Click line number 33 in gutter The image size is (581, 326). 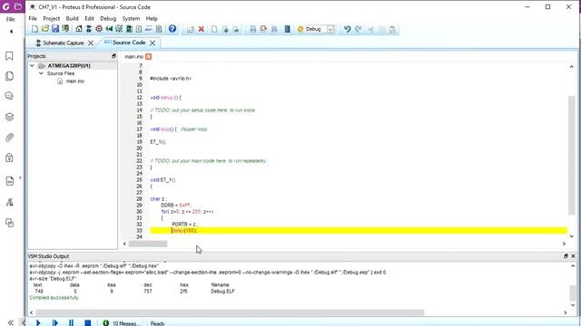point(139,230)
